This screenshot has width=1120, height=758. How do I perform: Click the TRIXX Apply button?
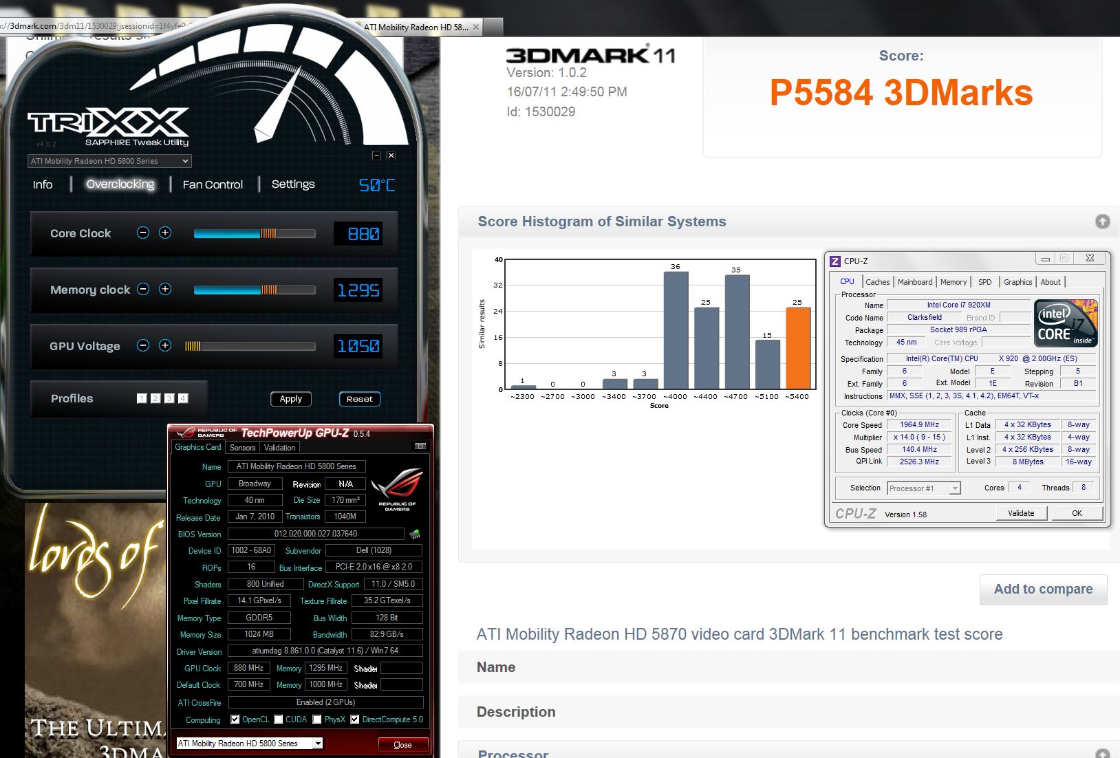point(290,399)
